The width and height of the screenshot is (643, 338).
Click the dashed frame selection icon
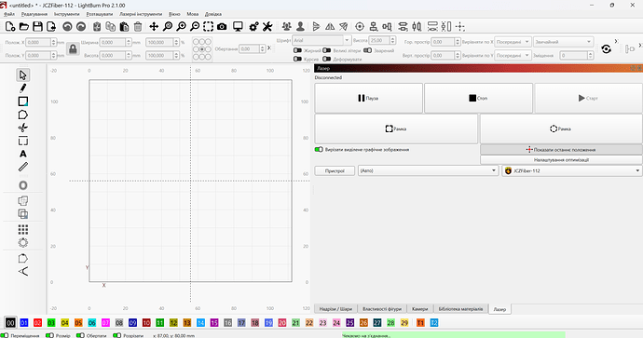(x=209, y=27)
